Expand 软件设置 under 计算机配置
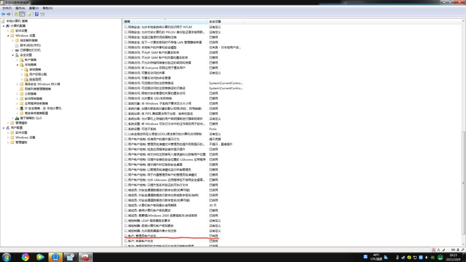This screenshot has height=262, width=466. tap(8, 31)
